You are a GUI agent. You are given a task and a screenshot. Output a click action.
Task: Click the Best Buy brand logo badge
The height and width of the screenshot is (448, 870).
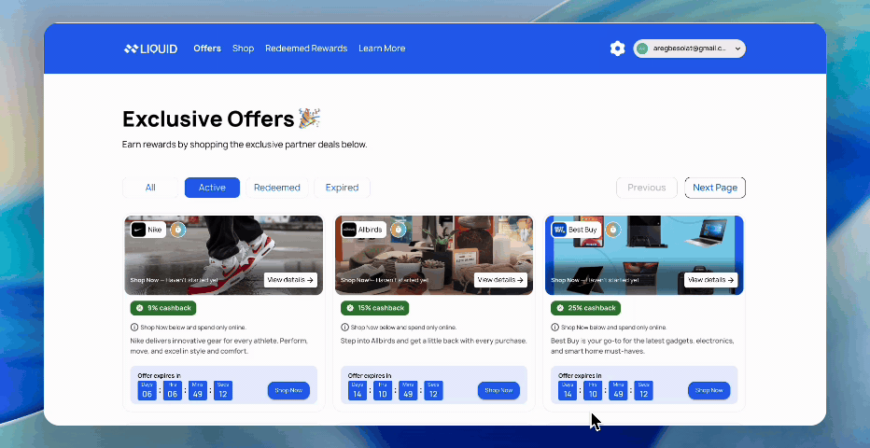pyautogui.click(x=576, y=230)
